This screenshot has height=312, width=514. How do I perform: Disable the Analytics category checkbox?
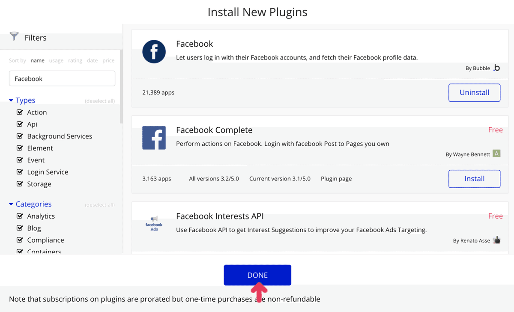[x=20, y=216]
